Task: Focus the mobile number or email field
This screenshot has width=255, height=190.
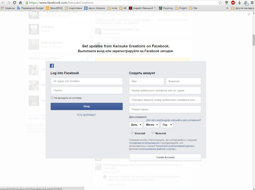Action: click(x=165, y=90)
